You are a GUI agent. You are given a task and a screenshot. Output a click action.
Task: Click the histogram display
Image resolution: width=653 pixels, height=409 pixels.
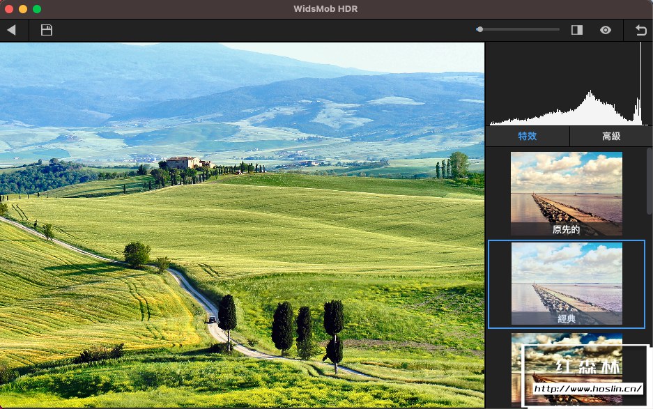click(569, 84)
